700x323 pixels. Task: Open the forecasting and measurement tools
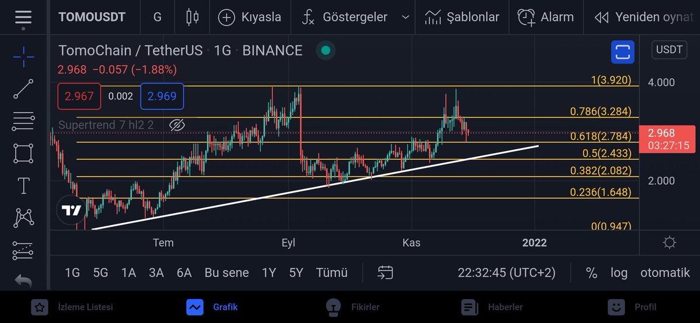(x=23, y=250)
